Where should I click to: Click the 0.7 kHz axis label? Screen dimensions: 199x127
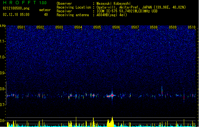(3, 105)
